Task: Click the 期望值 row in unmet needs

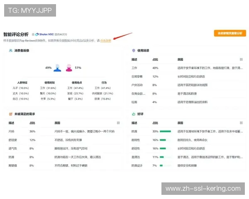Action: pos(63,165)
